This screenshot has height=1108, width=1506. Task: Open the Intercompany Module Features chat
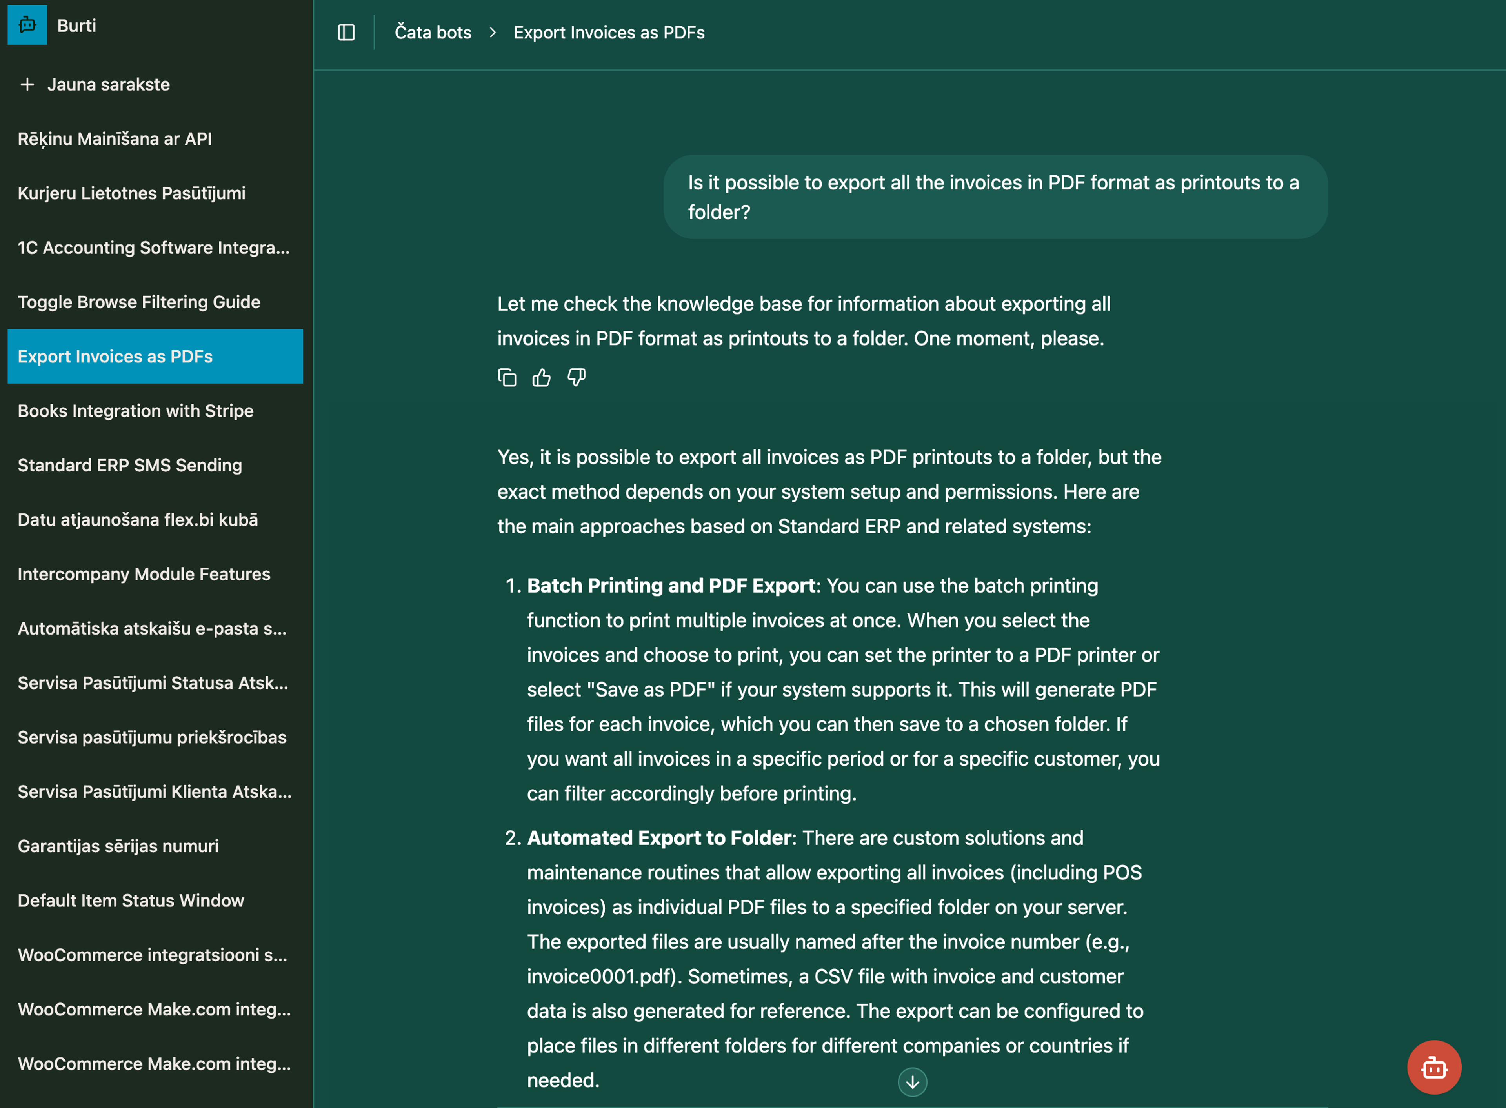point(155,573)
